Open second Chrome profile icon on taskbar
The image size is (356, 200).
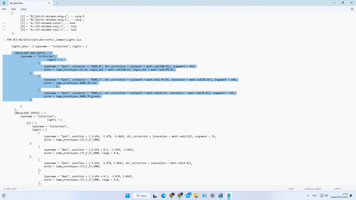[x=180, y=195]
